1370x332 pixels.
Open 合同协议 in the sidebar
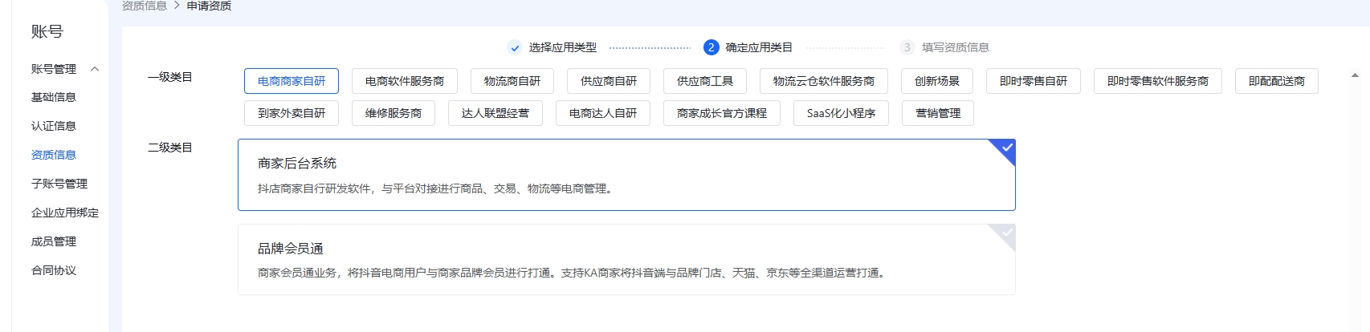pos(54,270)
